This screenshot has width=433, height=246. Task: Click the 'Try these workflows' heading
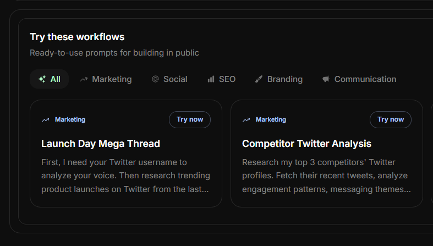click(77, 37)
